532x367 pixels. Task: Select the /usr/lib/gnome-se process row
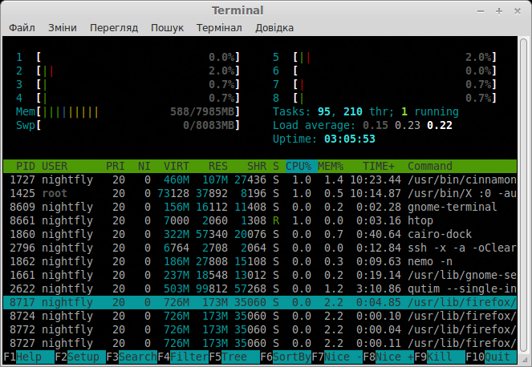tap(260, 275)
